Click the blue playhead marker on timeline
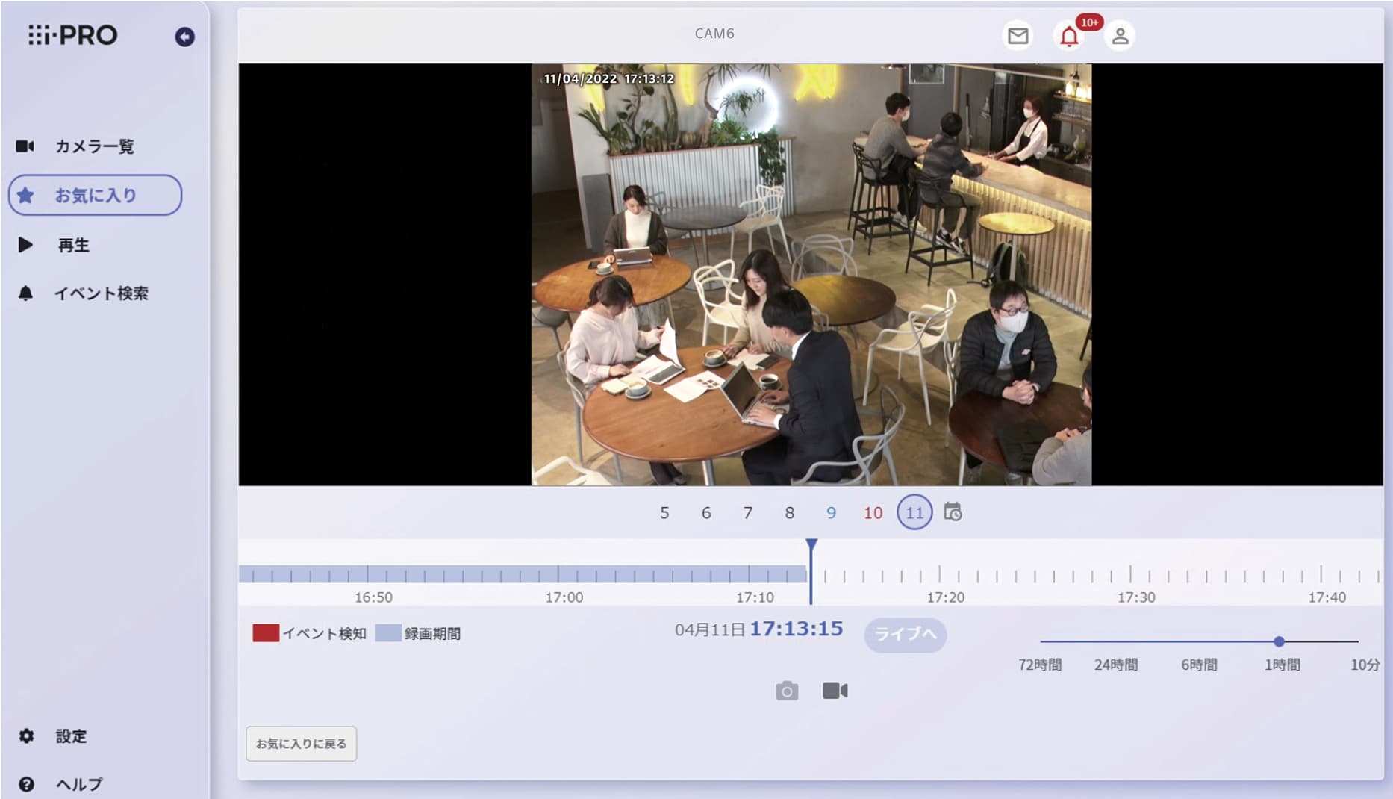Viewport: 1393px width, 799px height. 811,546
